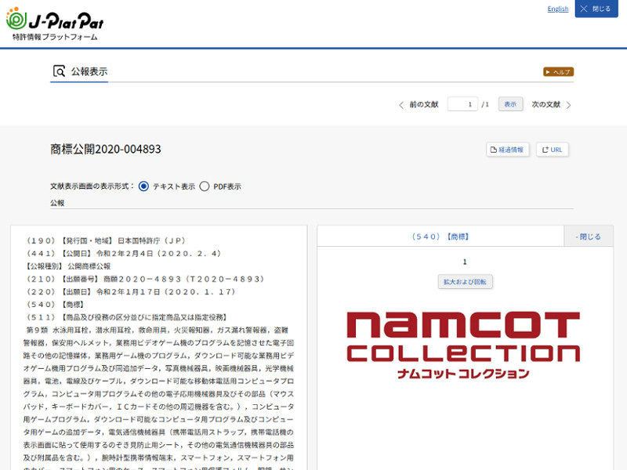Click the 公報 section label

[57, 203]
